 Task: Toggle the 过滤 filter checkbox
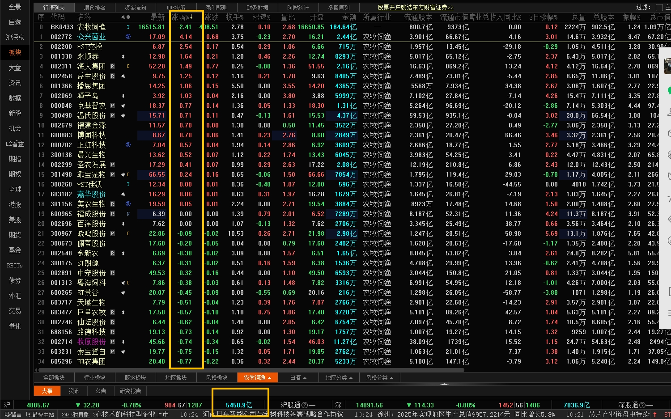pos(659,8)
